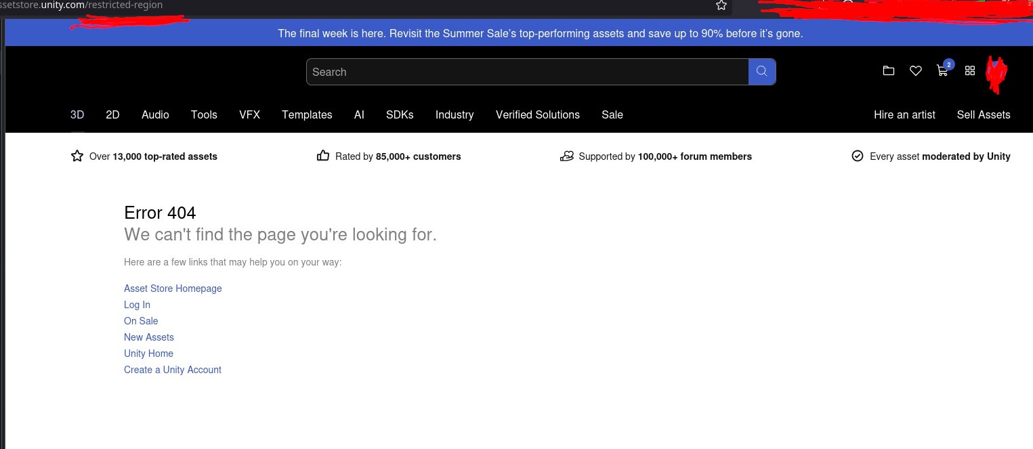Click the Log In link

137,305
